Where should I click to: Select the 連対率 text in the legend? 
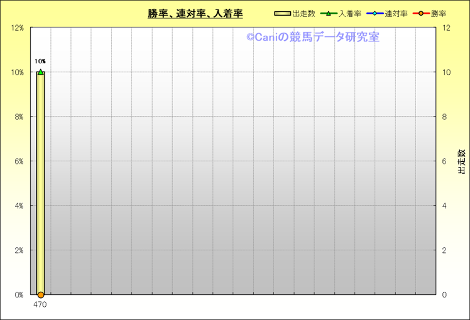(x=396, y=13)
